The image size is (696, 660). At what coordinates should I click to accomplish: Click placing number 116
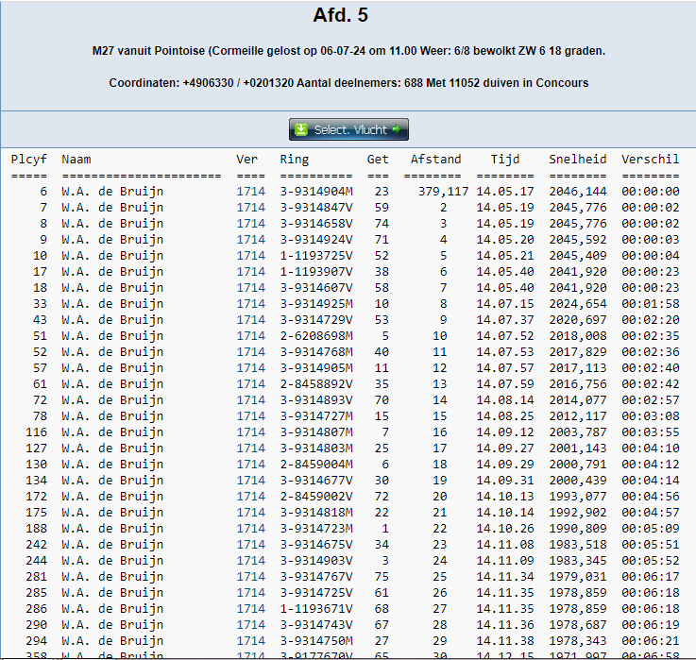(x=37, y=432)
